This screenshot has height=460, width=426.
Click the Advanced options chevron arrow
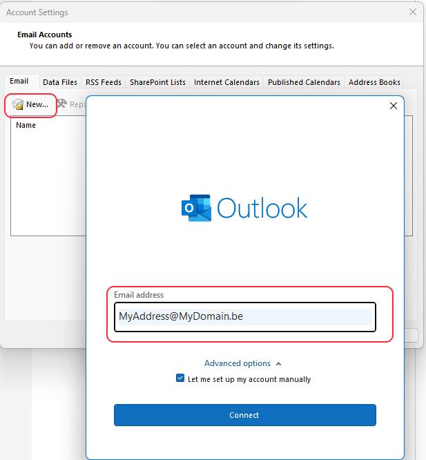[278, 364]
